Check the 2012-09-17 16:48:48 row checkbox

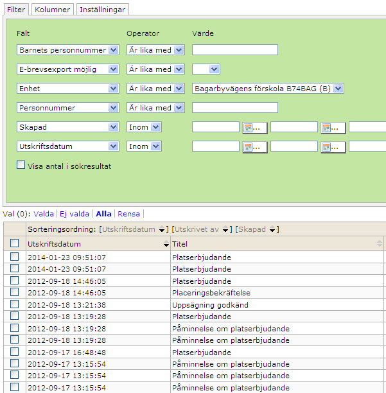coord(15,352)
